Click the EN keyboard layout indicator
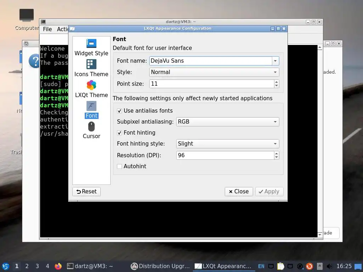Screen dimensions: 363x272 tap(261, 266)
